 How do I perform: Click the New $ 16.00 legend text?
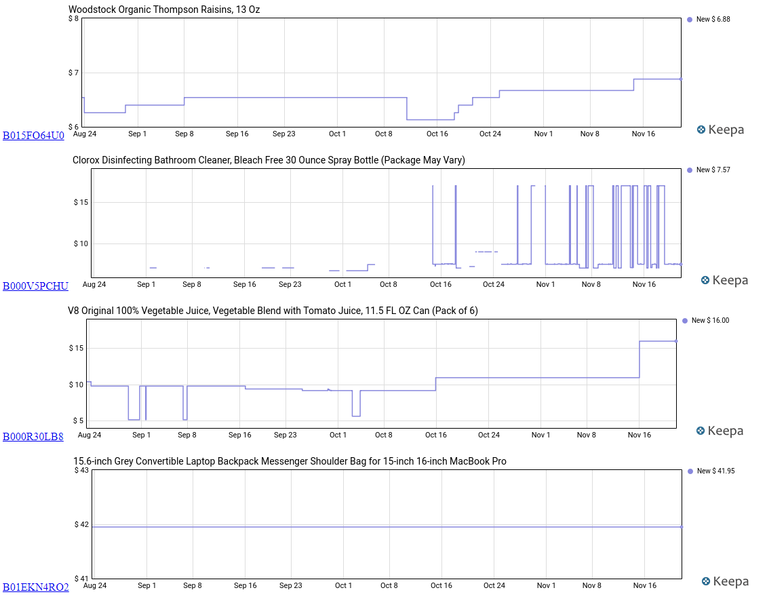pos(710,321)
